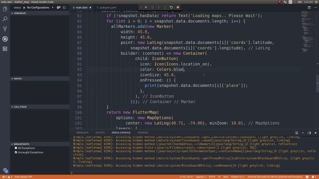Open the No Configurations debug dropdown

(x=40, y=7)
